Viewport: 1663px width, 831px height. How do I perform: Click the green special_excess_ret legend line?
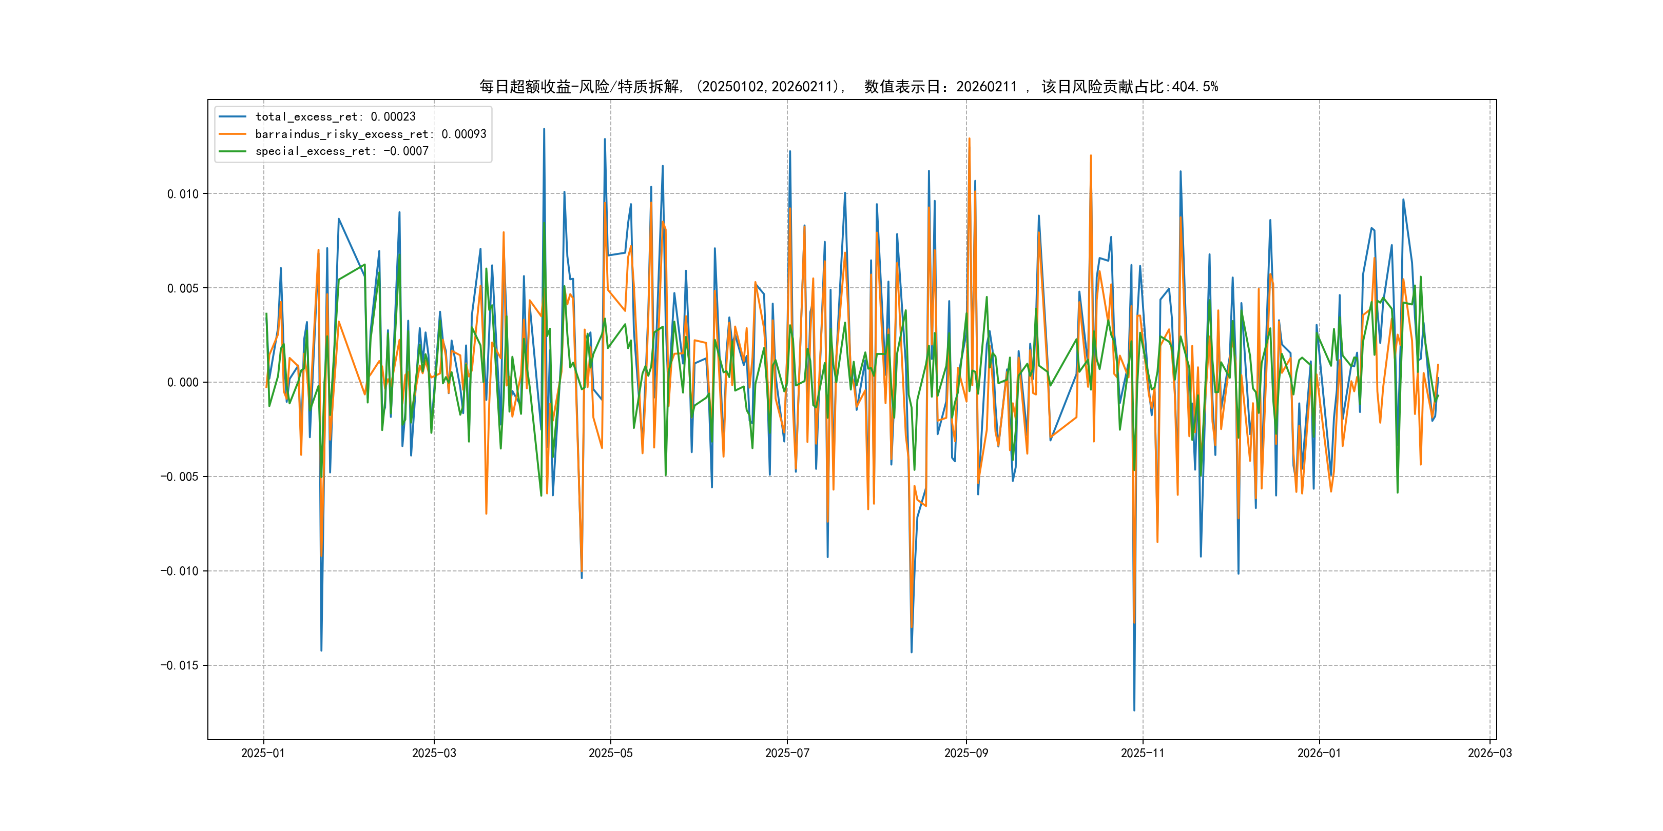pyautogui.click(x=233, y=151)
